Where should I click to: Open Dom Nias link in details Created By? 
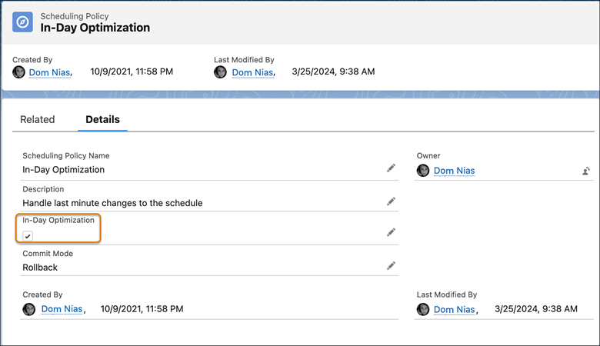62,309
